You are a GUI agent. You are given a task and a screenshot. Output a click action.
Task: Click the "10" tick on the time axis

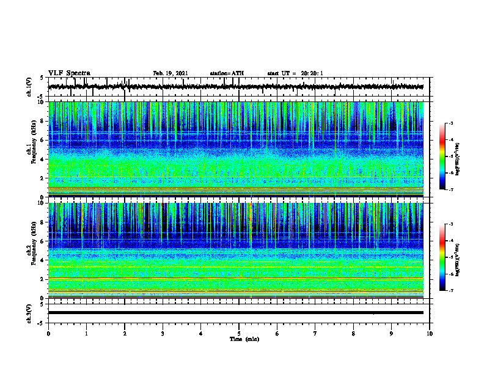pos(430,334)
